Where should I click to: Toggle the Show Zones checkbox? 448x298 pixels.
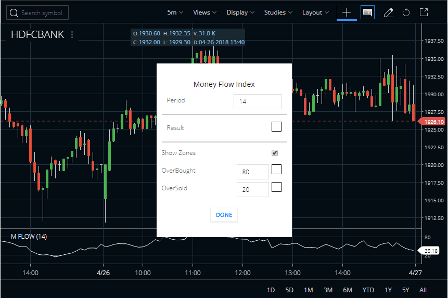275,153
